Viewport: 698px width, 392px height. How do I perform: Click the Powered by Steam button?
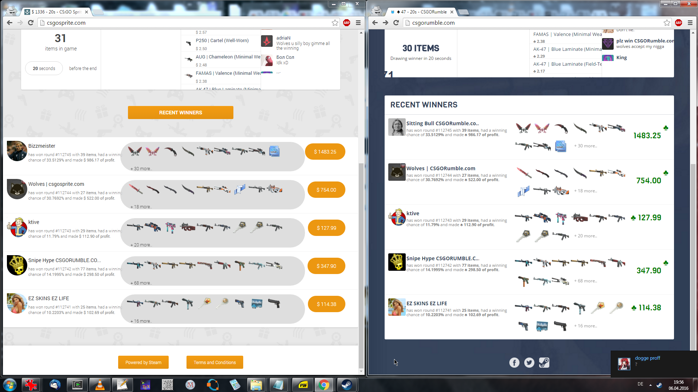coord(143,362)
